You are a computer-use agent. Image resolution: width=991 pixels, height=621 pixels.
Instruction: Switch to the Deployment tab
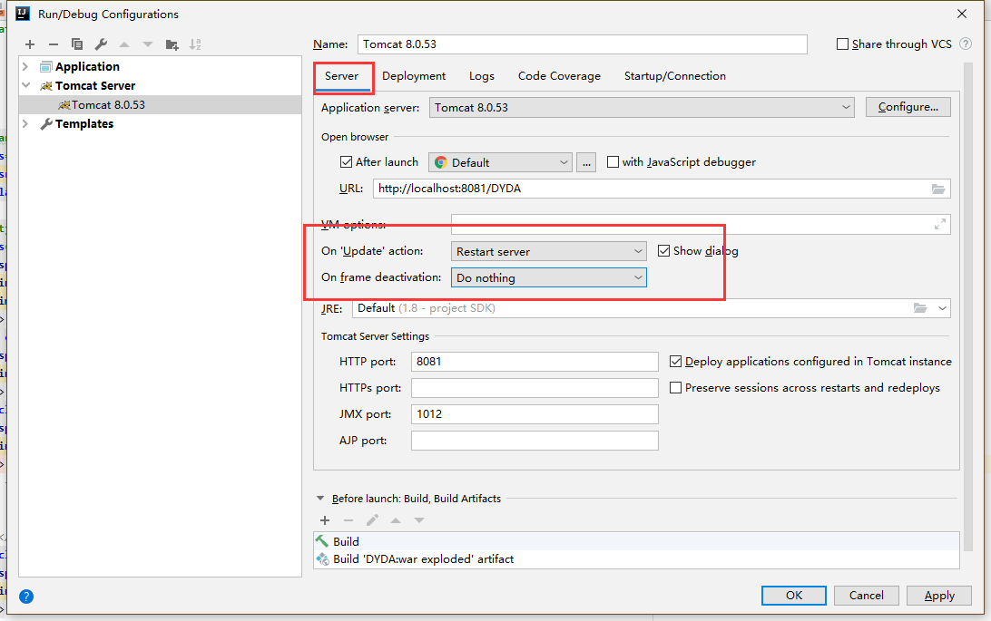(x=414, y=76)
